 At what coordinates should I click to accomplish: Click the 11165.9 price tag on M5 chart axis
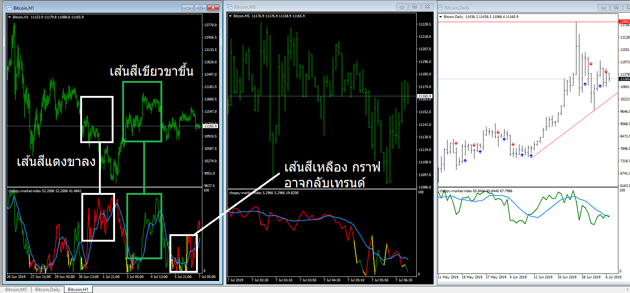point(425,96)
